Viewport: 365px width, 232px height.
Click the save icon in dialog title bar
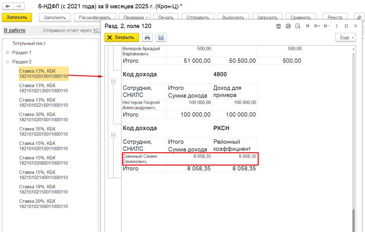click(x=278, y=26)
